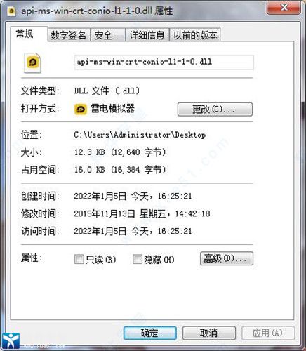Click the large DLL file icon
The width and height of the screenshot is (306, 351).
tap(32, 63)
